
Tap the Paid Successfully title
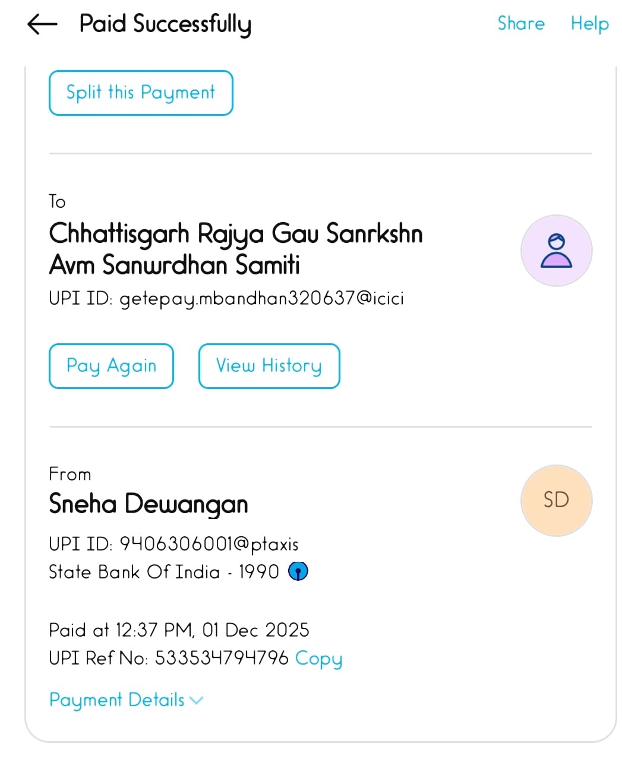click(165, 24)
